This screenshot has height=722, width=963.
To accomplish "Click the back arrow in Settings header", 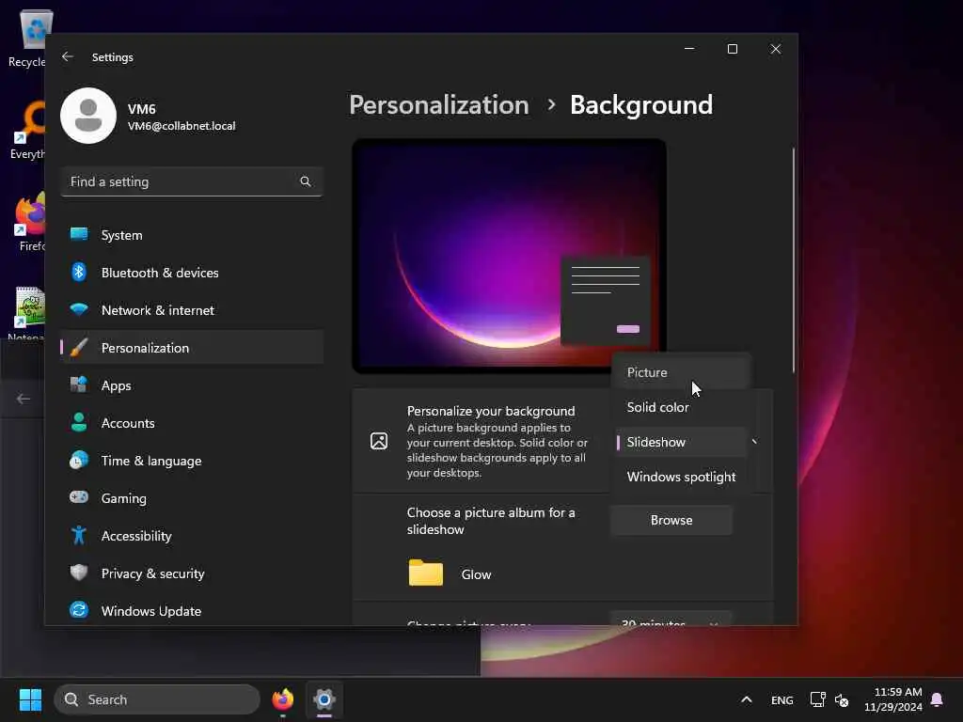I will [x=68, y=56].
